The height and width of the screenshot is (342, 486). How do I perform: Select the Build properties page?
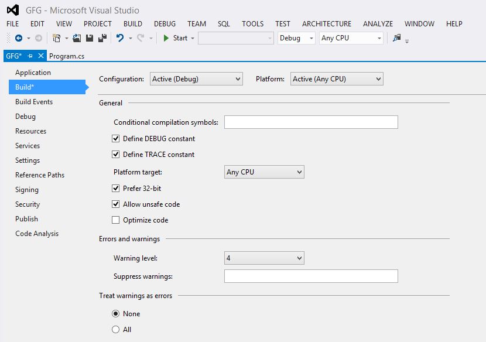(x=47, y=87)
